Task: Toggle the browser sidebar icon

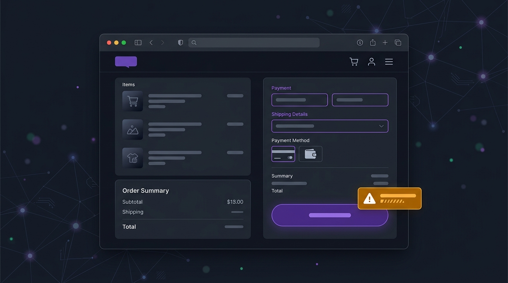Action: [x=138, y=43]
